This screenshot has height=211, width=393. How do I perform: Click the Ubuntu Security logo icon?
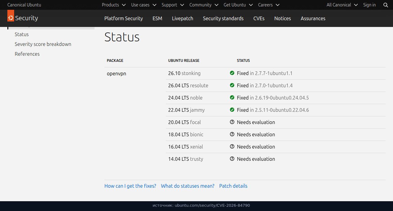click(11, 16)
